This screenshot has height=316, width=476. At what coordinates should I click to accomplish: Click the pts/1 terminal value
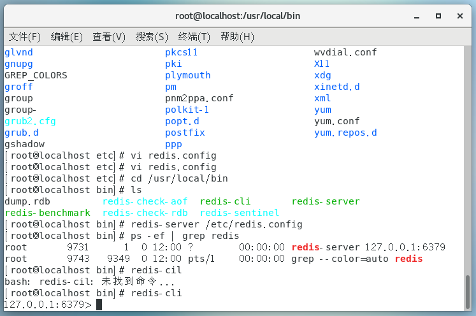pyautogui.click(x=201, y=259)
